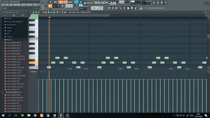Open the Playlist window icon
Screen dimensions: 210x118
(109, 8)
